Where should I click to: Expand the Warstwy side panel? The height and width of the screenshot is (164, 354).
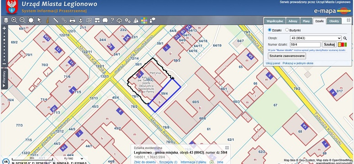[4, 79]
